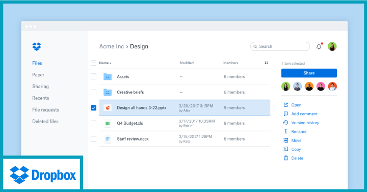Viewport: 367px width, 192px height.
Task: Click the Copy action icon
Action: (285, 149)
